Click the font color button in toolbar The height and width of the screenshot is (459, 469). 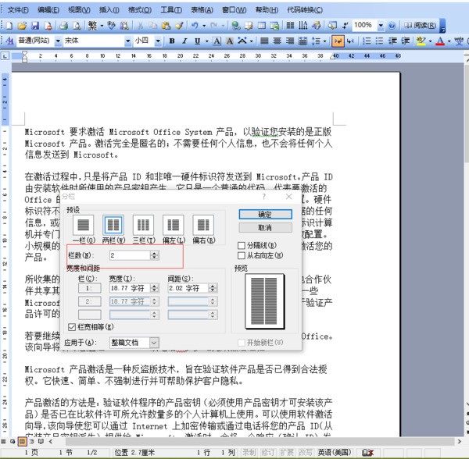(440, 40)
